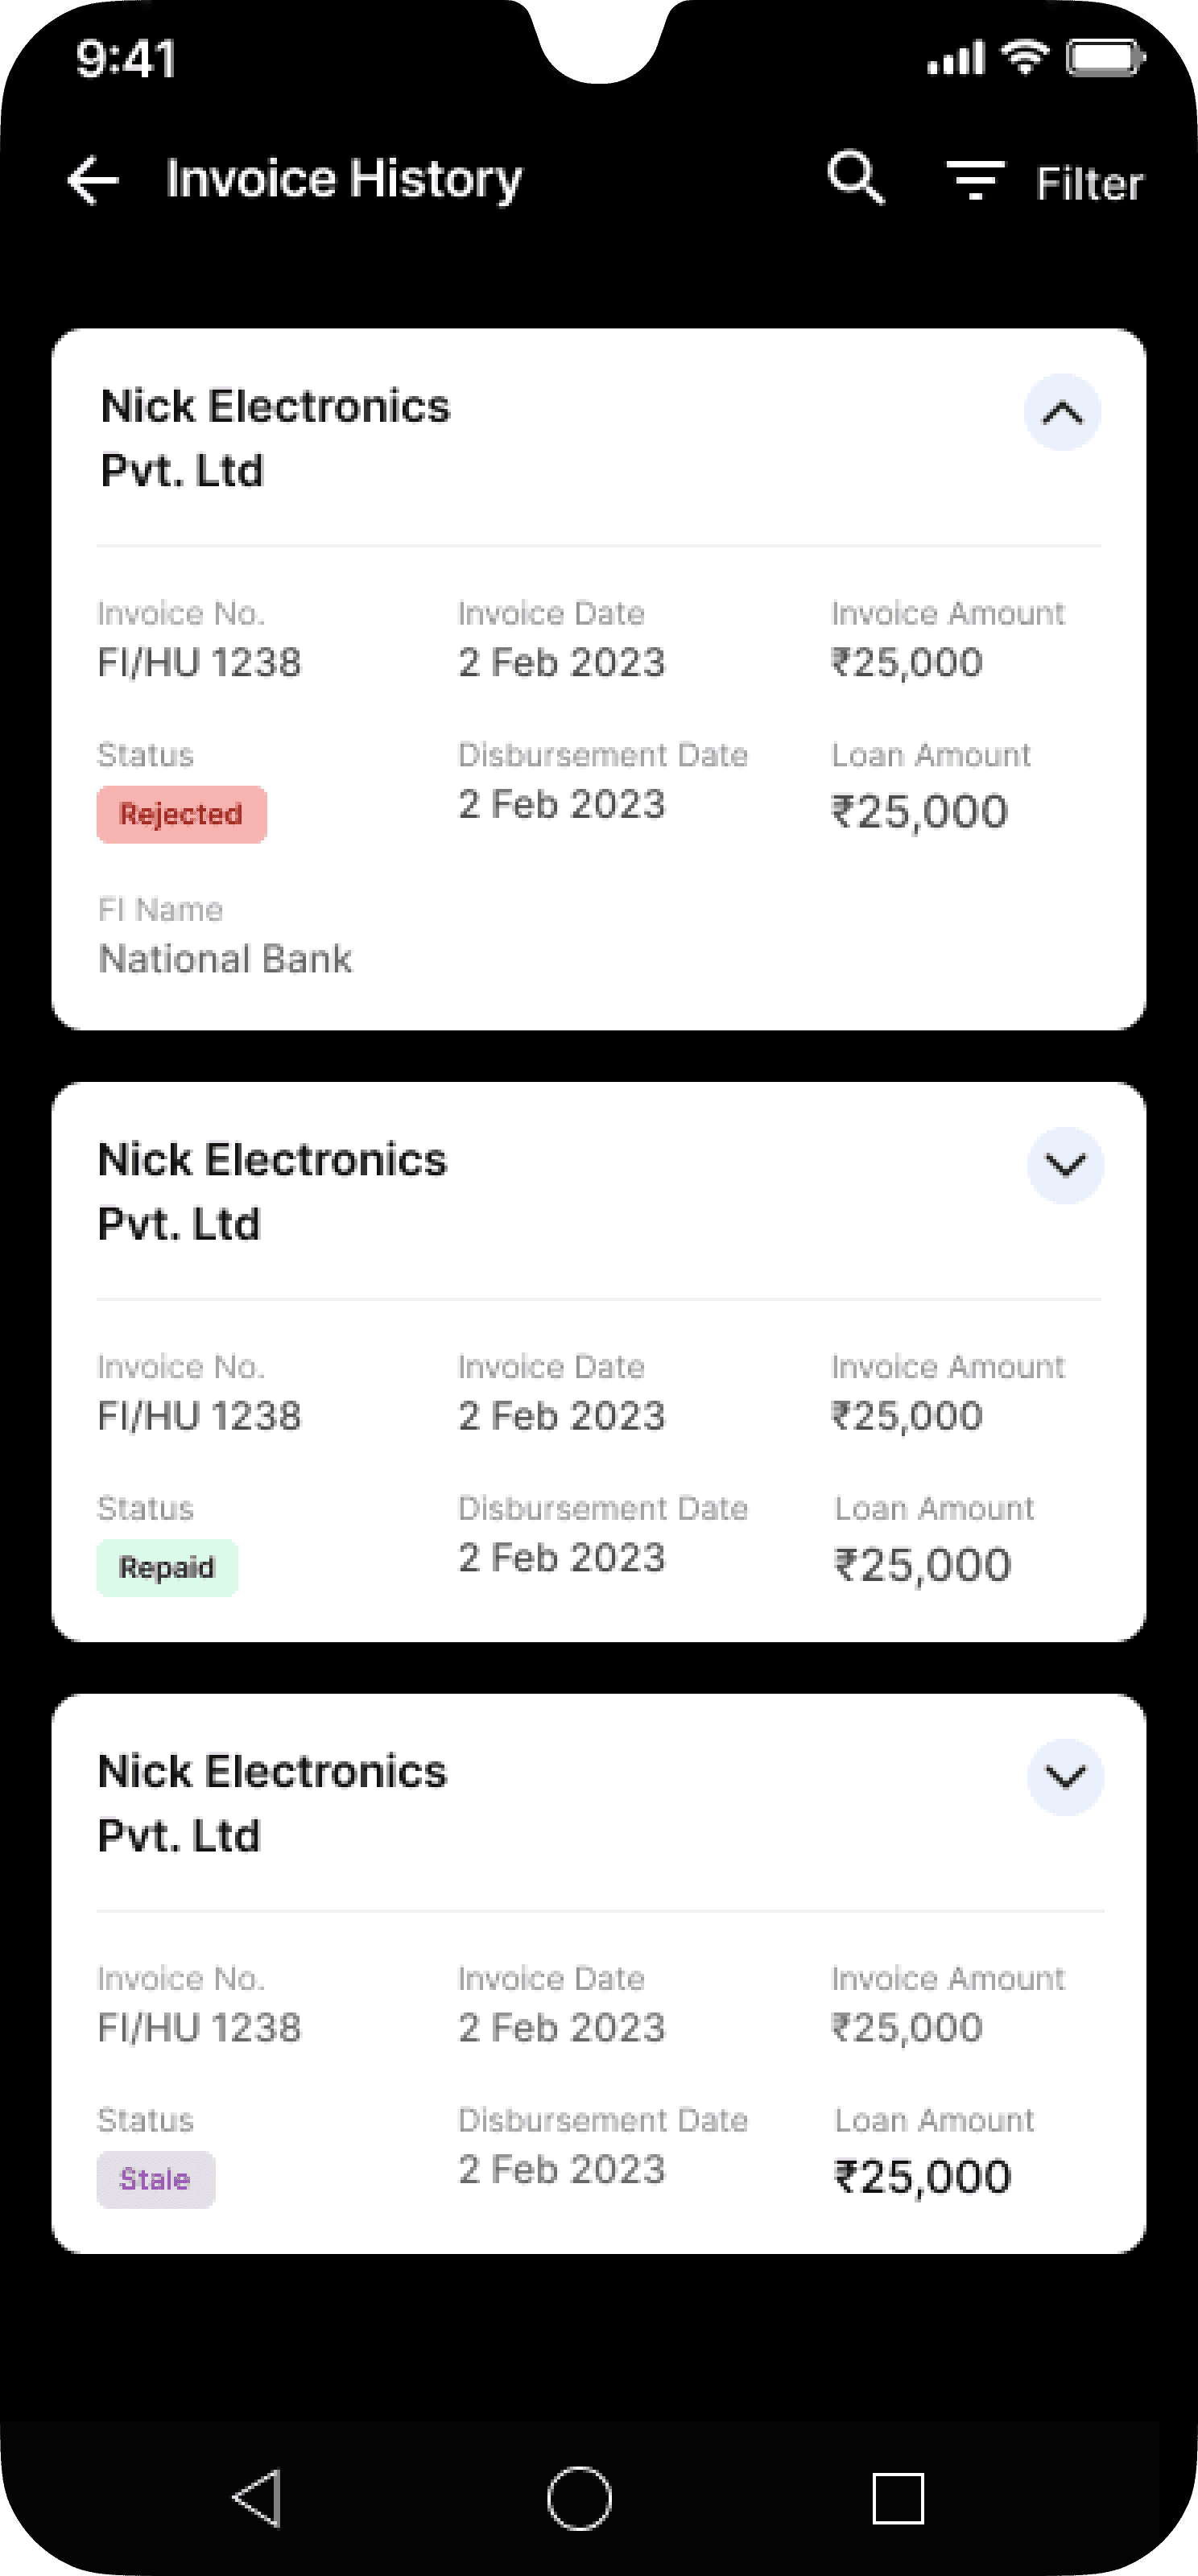Open the search magnifier icon

pos(857,178)
